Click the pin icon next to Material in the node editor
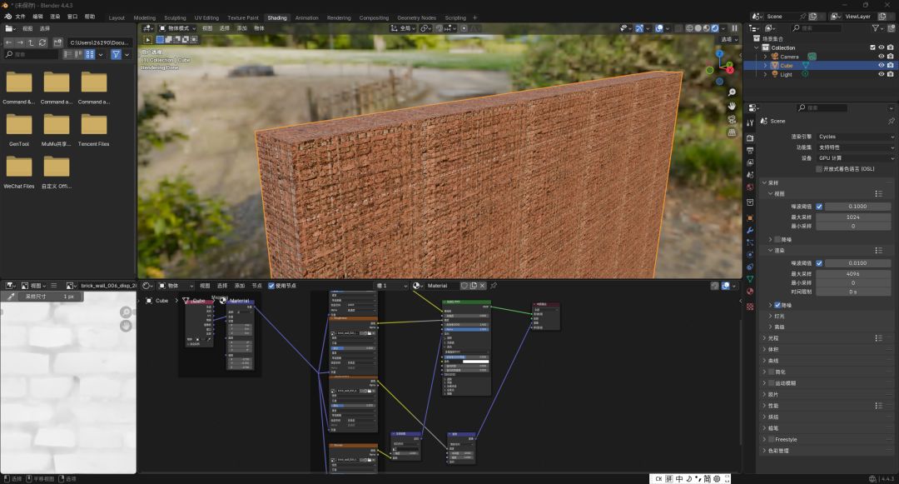This screenshot has width=899, height=484. (494, 286)
